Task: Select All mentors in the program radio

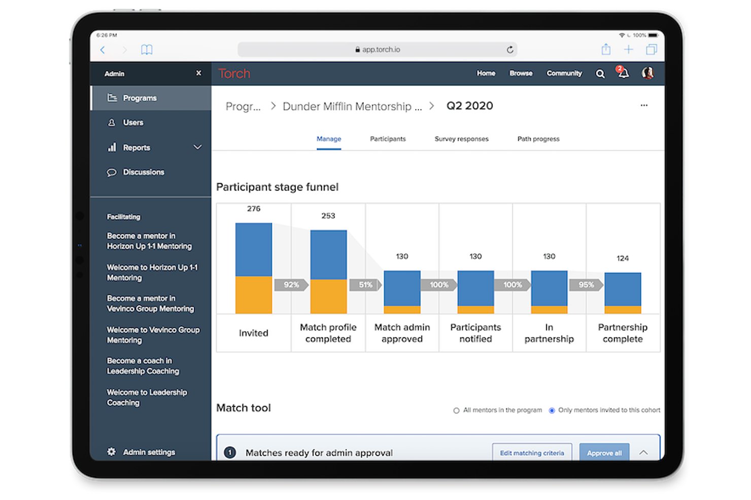Action: tap(456, 410)
